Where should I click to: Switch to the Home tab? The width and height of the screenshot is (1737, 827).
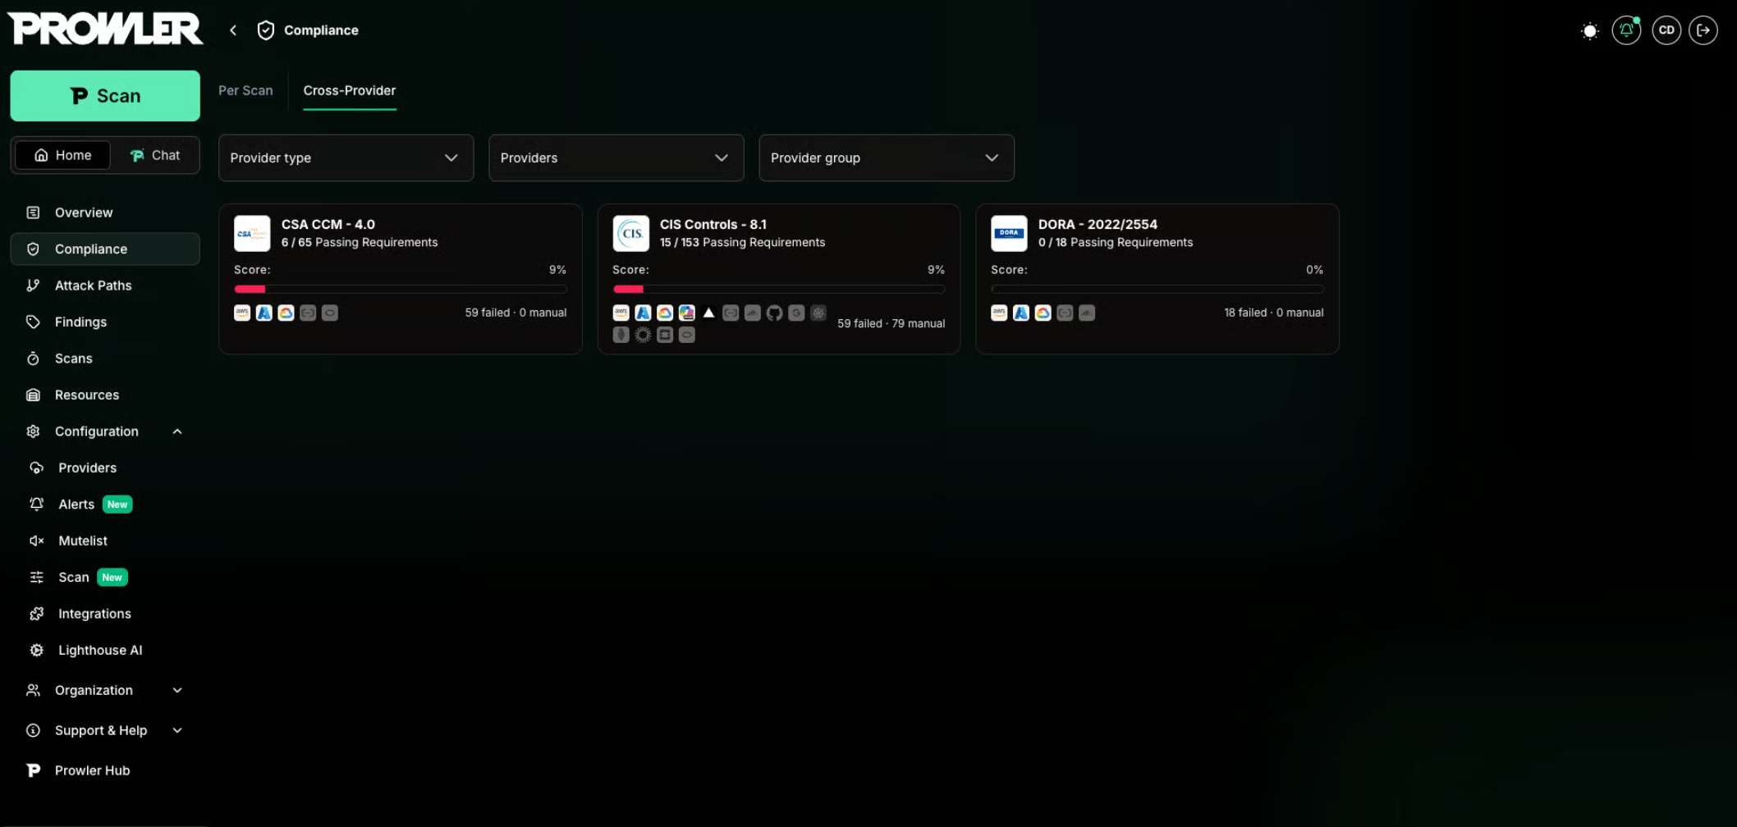[x=62, y=155]
